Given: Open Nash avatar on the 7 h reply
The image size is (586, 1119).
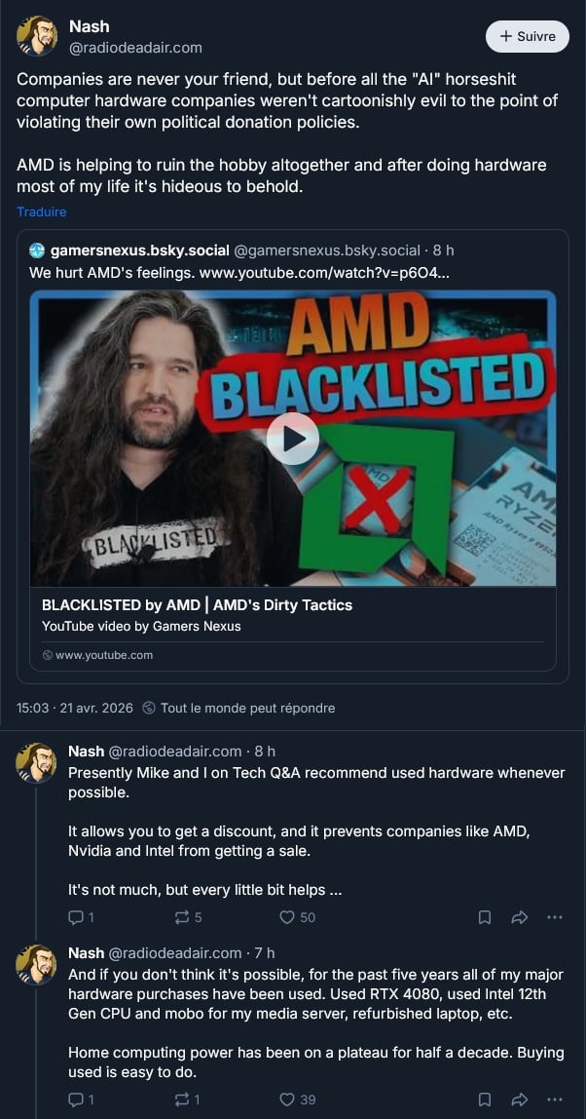Looking at the screenshot, I should pos(36,965).
